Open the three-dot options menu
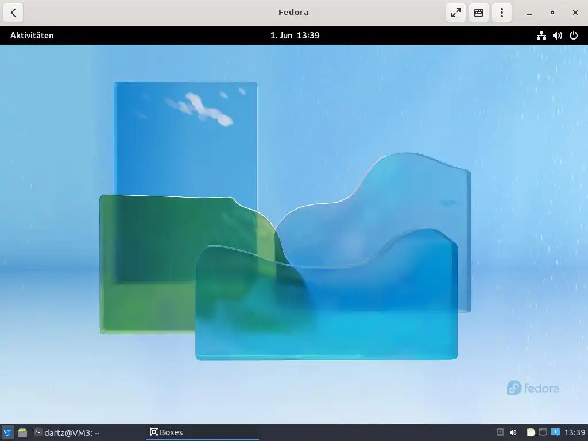The image size is (588, 441). click(x=502, y=13)
